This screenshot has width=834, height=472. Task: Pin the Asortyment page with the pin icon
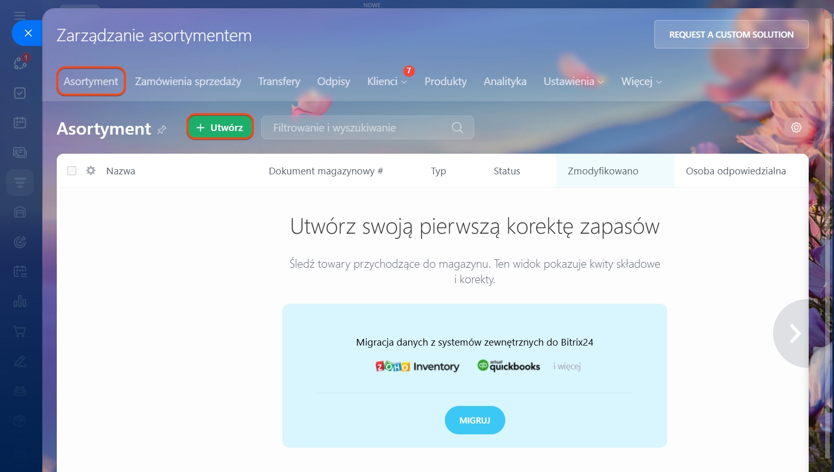162,129
